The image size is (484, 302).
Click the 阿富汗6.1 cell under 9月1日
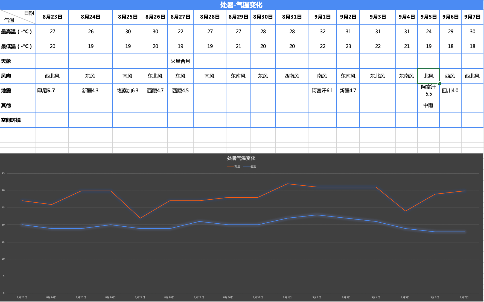322,91
